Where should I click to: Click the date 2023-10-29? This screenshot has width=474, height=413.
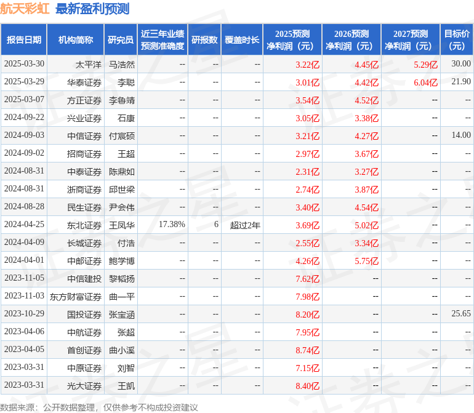(x=24, y=313)
